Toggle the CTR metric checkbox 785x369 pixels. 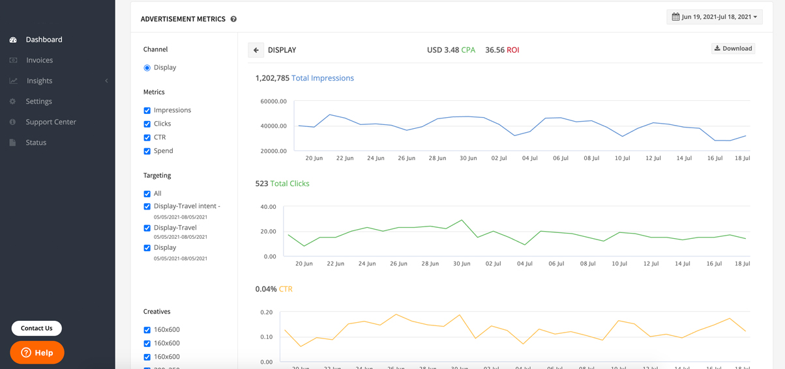click(147, 138)
